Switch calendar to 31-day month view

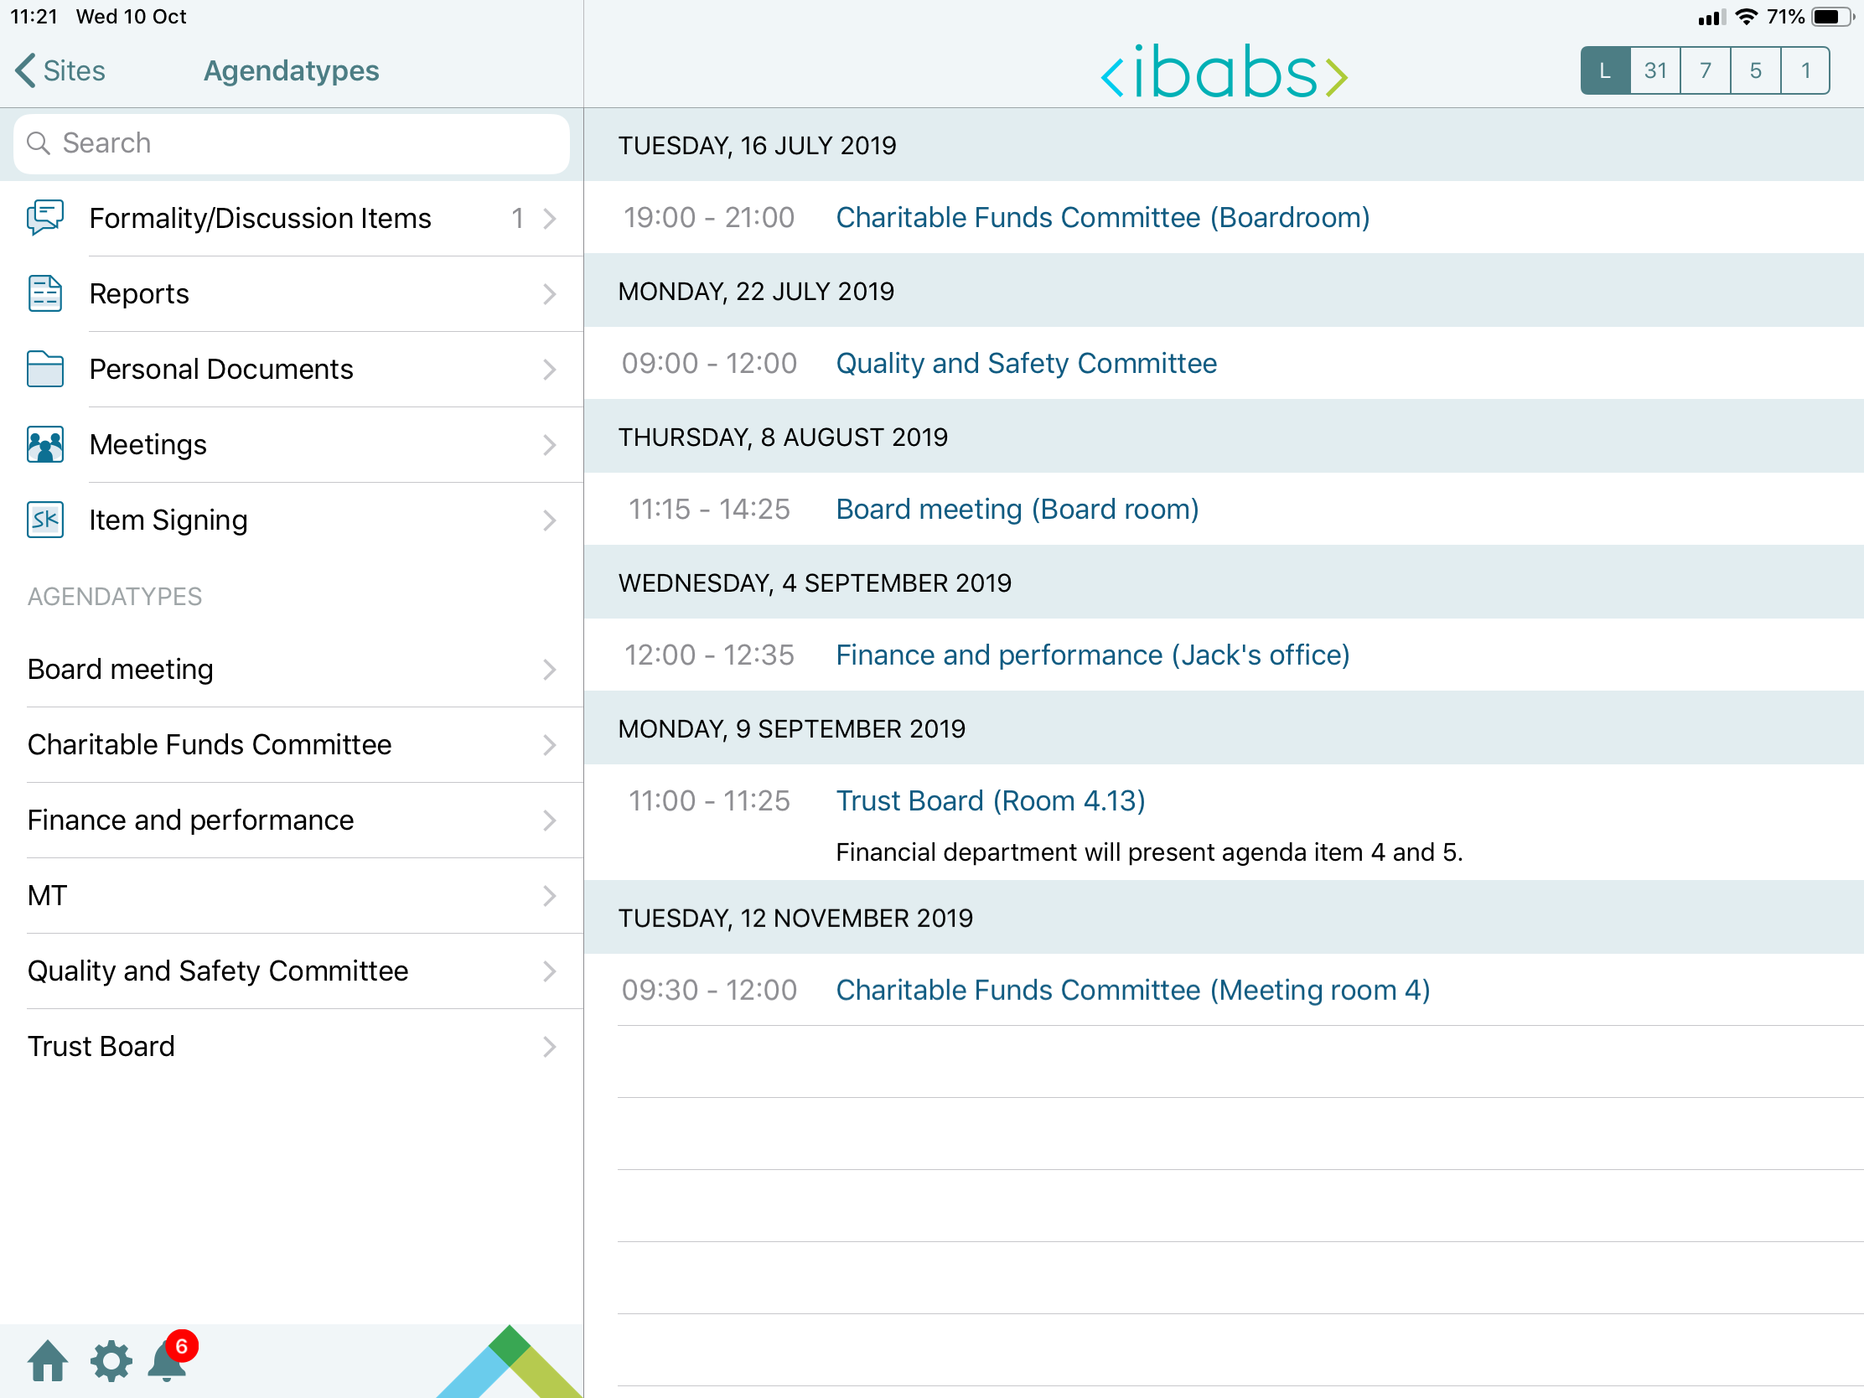tap(1655, 70)
